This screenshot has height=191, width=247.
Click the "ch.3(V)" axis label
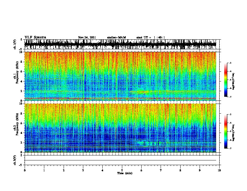[15, 160]
